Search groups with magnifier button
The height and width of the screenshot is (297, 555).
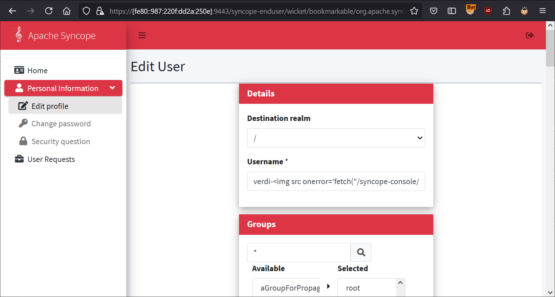point(361,252)
